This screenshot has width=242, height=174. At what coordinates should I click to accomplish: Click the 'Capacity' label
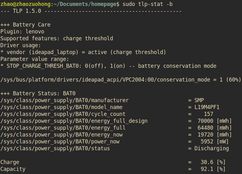pyautogui.click(x=13, y=169)
